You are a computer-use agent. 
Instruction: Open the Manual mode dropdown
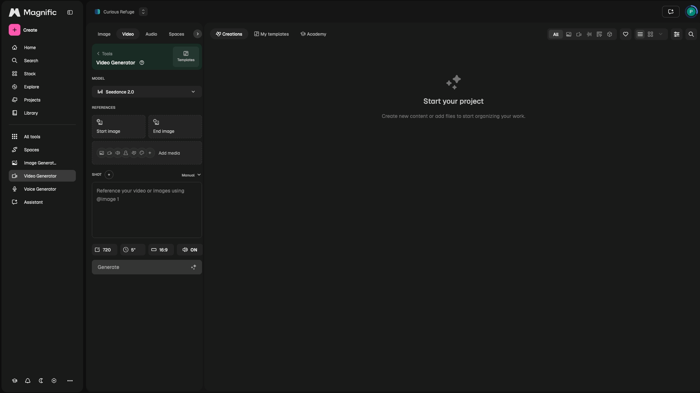(191, 175)
